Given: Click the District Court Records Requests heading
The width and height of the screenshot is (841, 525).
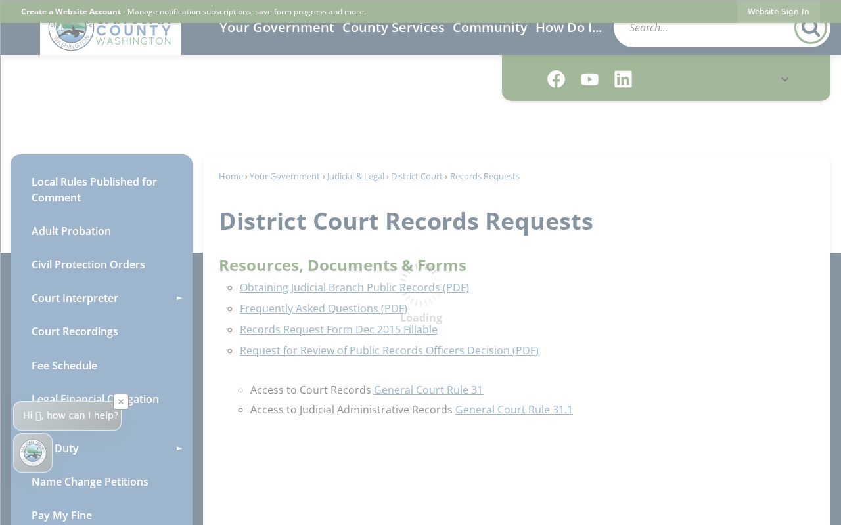Looking at the screenshot, I should click(x=406, y=221).
